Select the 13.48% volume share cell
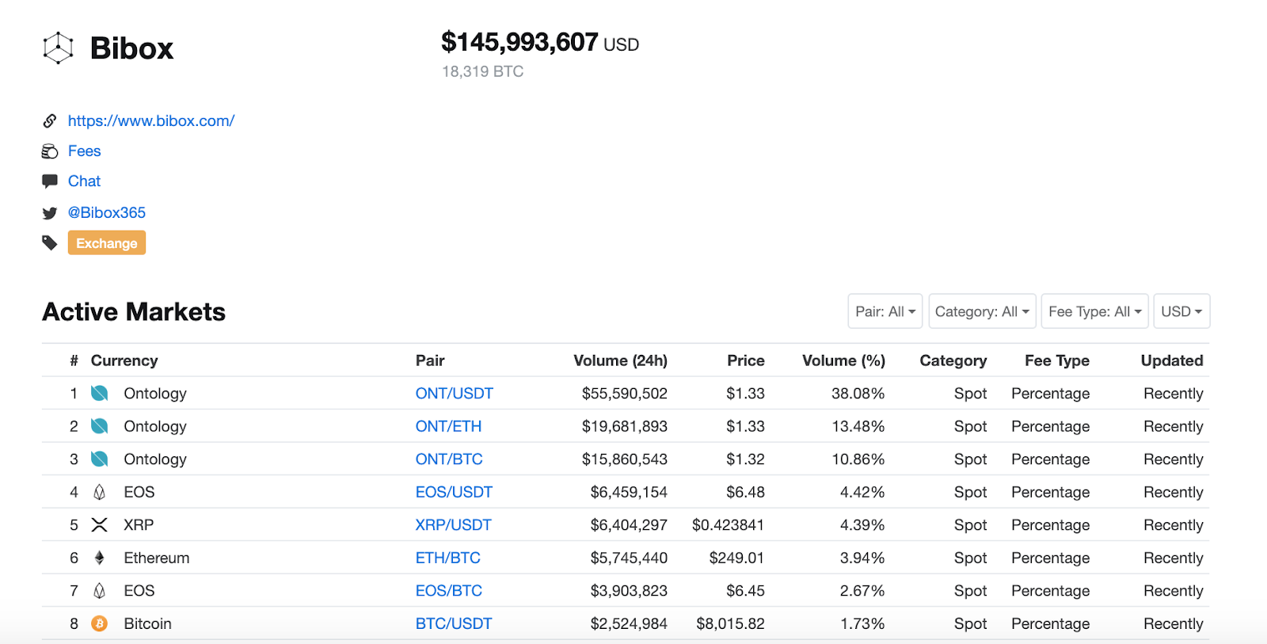This screenshot has height=644, width=1267. coord(858,426)
